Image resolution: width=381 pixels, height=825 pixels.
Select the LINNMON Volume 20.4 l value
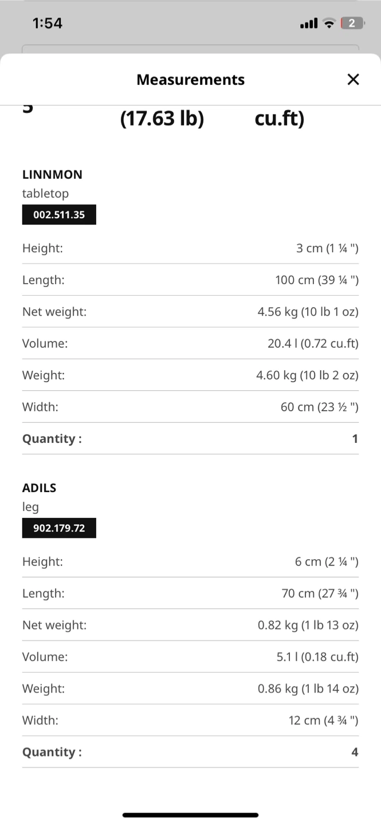point(313,343)
